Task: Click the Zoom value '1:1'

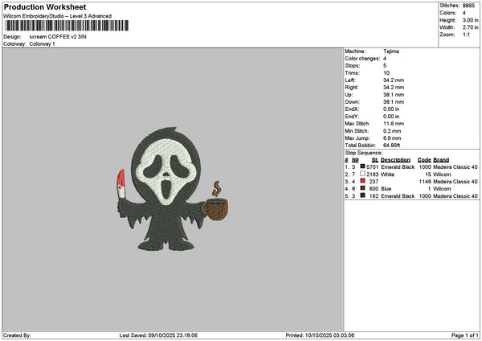Action: click(466, 35)
